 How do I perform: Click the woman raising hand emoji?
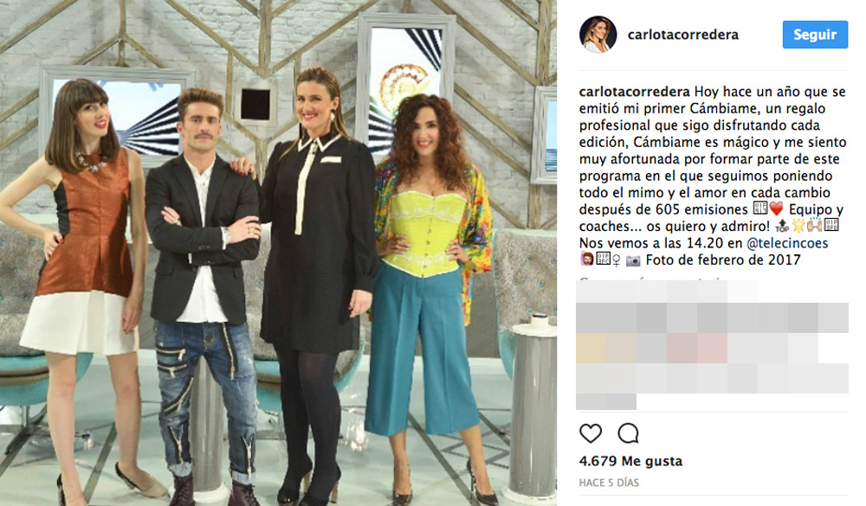pyautogui.click(x=586, y=259)
